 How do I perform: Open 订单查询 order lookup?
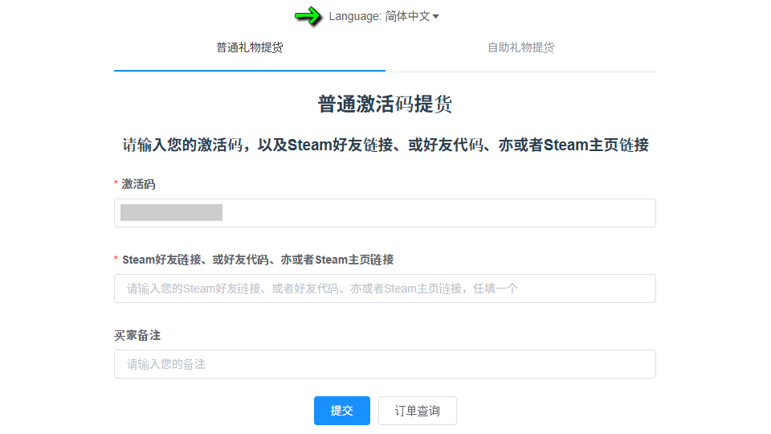pyautogui.click(x=417, y=411)
